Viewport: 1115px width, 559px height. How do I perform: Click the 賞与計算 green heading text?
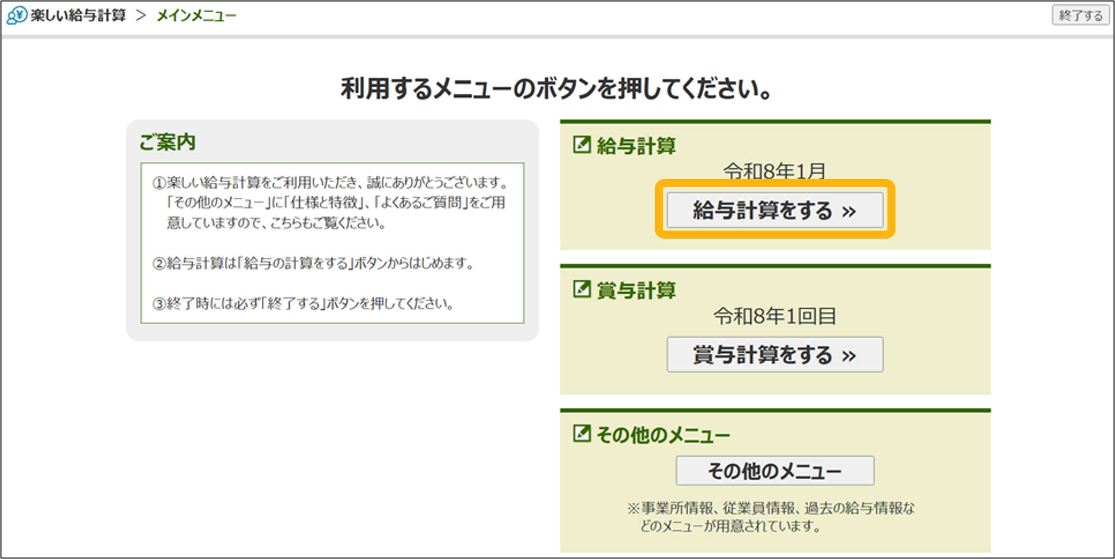[x=636, y=291]
